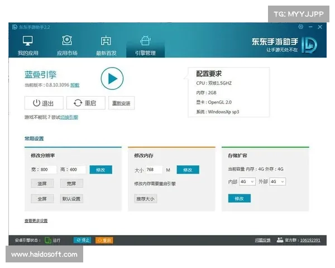Click the 全屏 button
Screen dimensions: 335x268
click(42, 199)
